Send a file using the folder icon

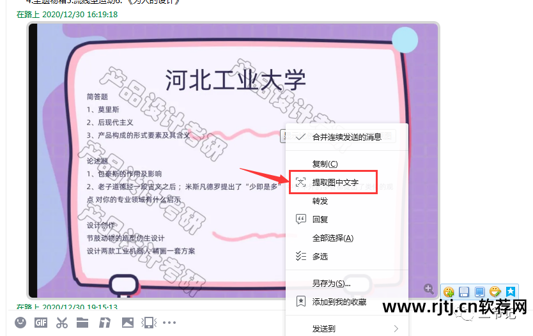coord(82,323)
